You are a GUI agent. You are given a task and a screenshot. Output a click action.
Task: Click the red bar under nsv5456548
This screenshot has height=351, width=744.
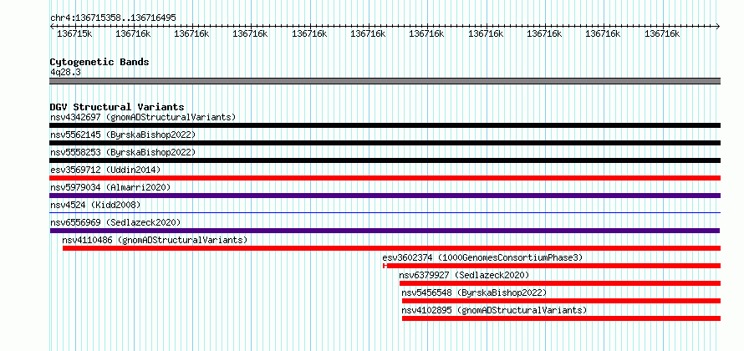point(561,301)
